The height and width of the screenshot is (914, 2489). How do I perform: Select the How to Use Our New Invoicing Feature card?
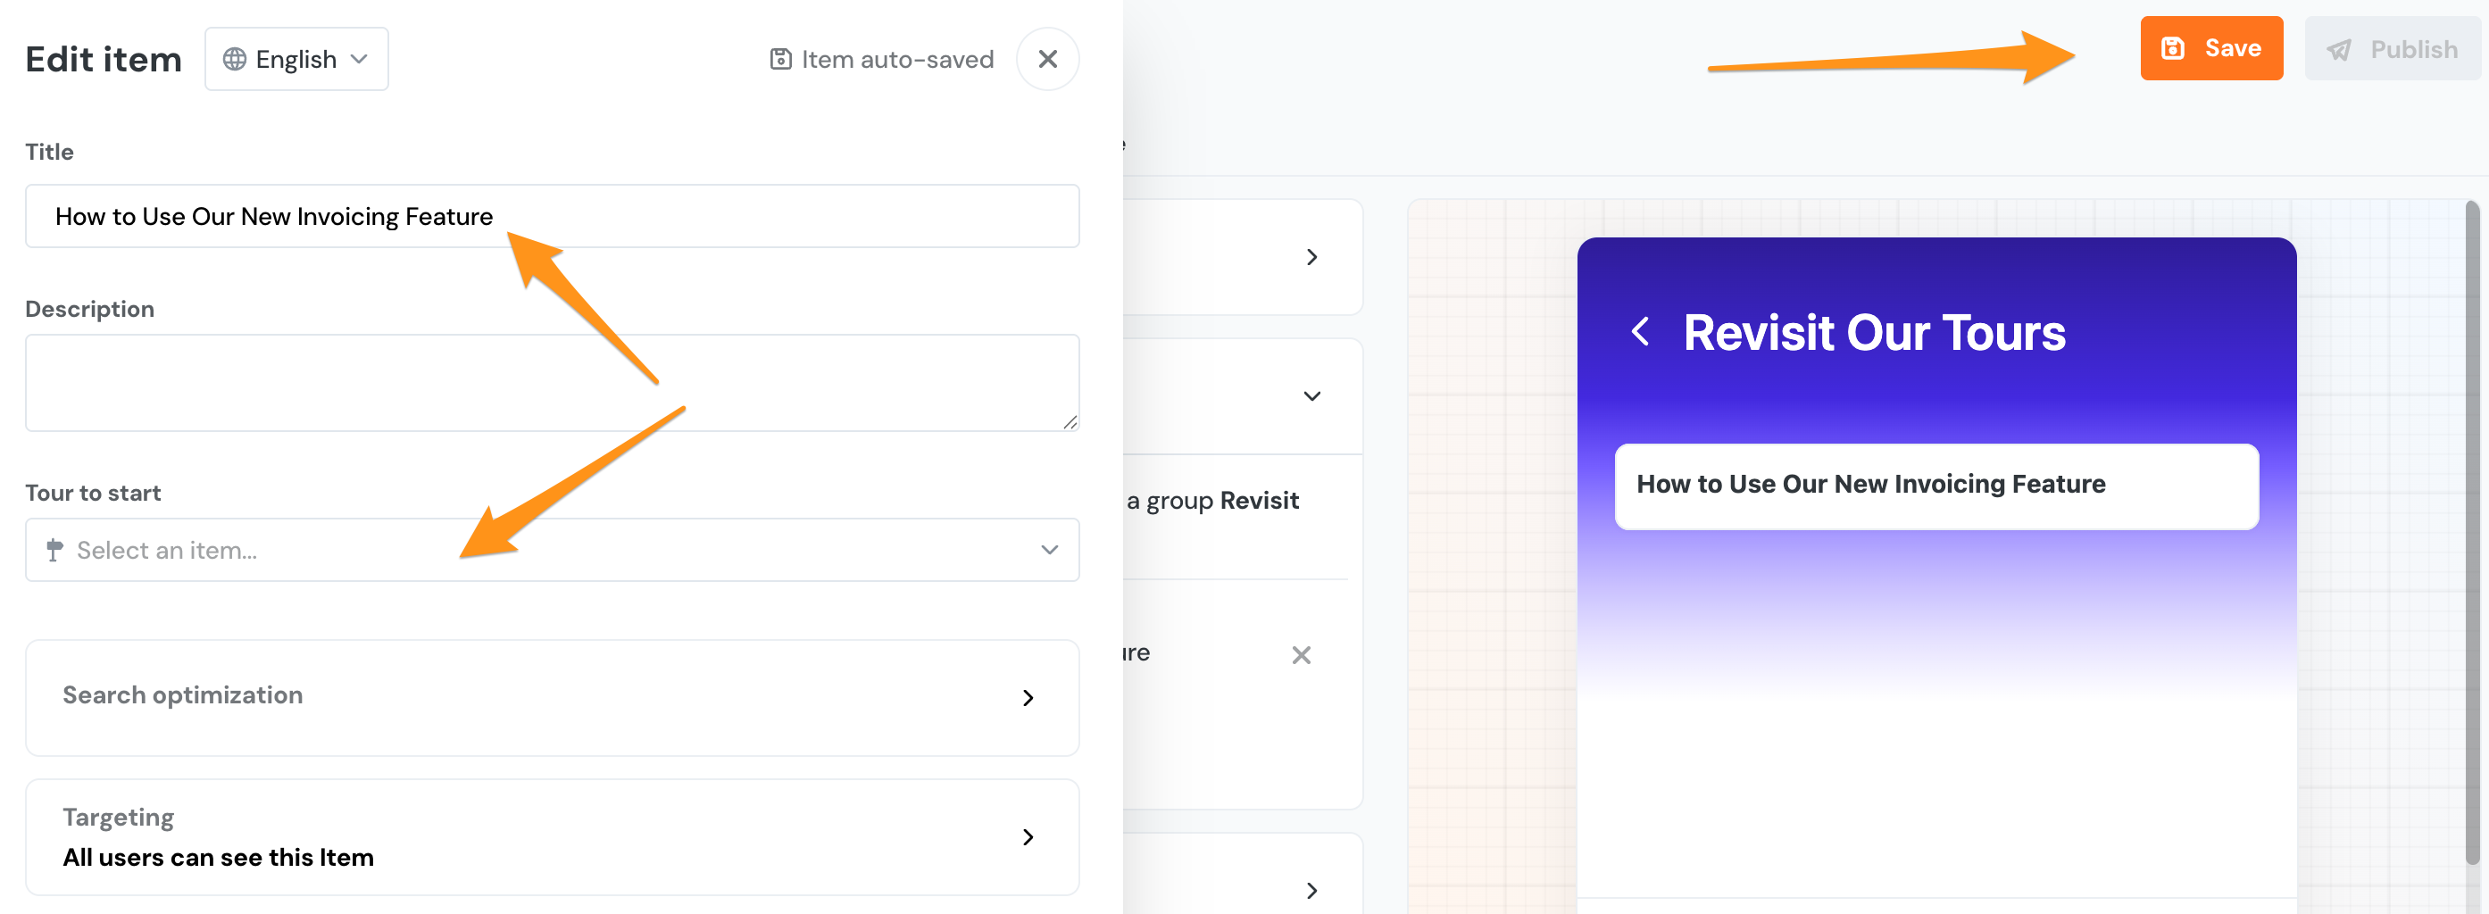click(1936, 486)
